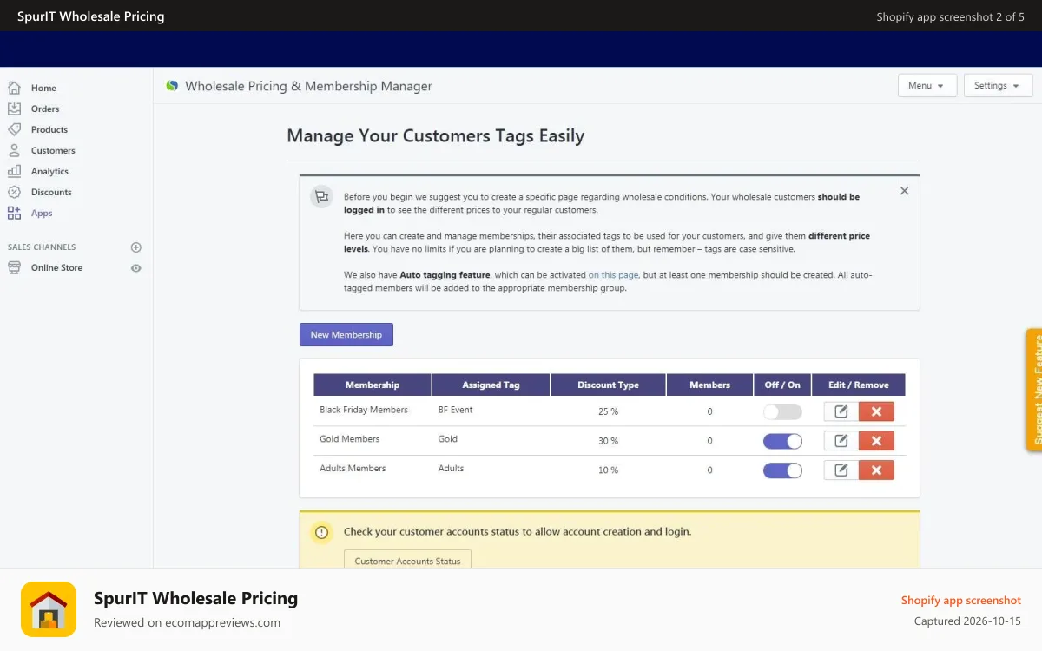Viewport: 1042px width, 651px height.
Task: Open Apps in sidebar
Action: tap(42, 213)
